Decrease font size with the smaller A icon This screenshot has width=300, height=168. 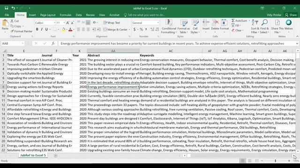[x=72, y=23]
